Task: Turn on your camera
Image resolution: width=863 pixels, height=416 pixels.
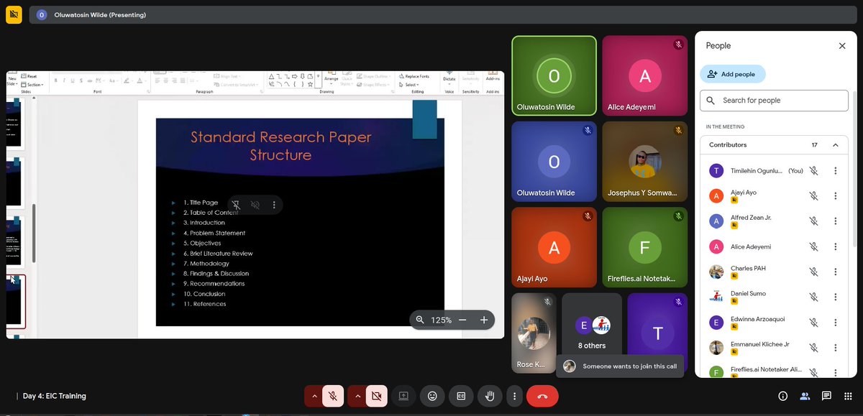Action: tap(375, 395)
